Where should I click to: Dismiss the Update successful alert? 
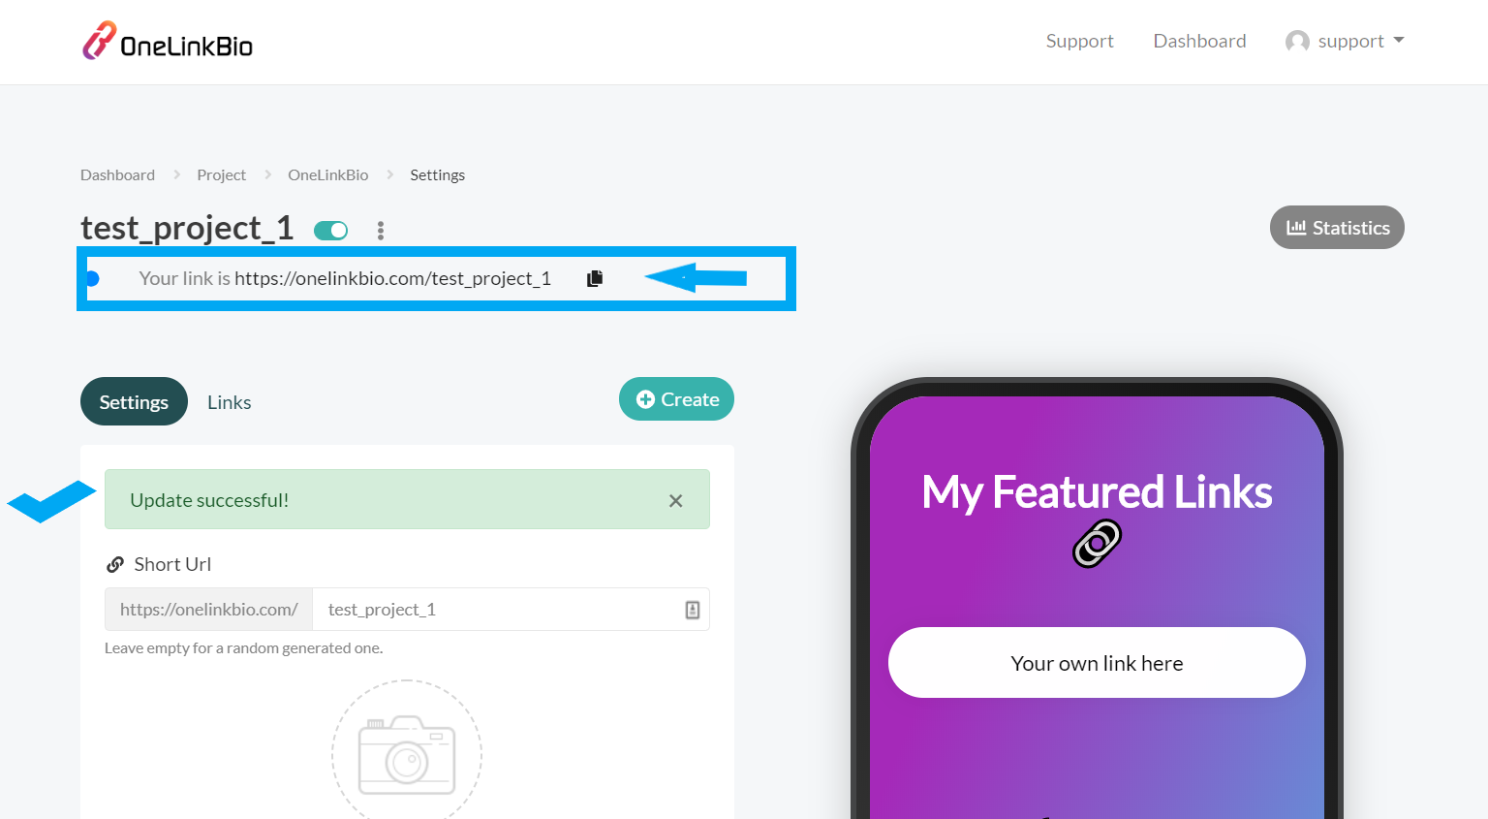[x=676, y=501]
